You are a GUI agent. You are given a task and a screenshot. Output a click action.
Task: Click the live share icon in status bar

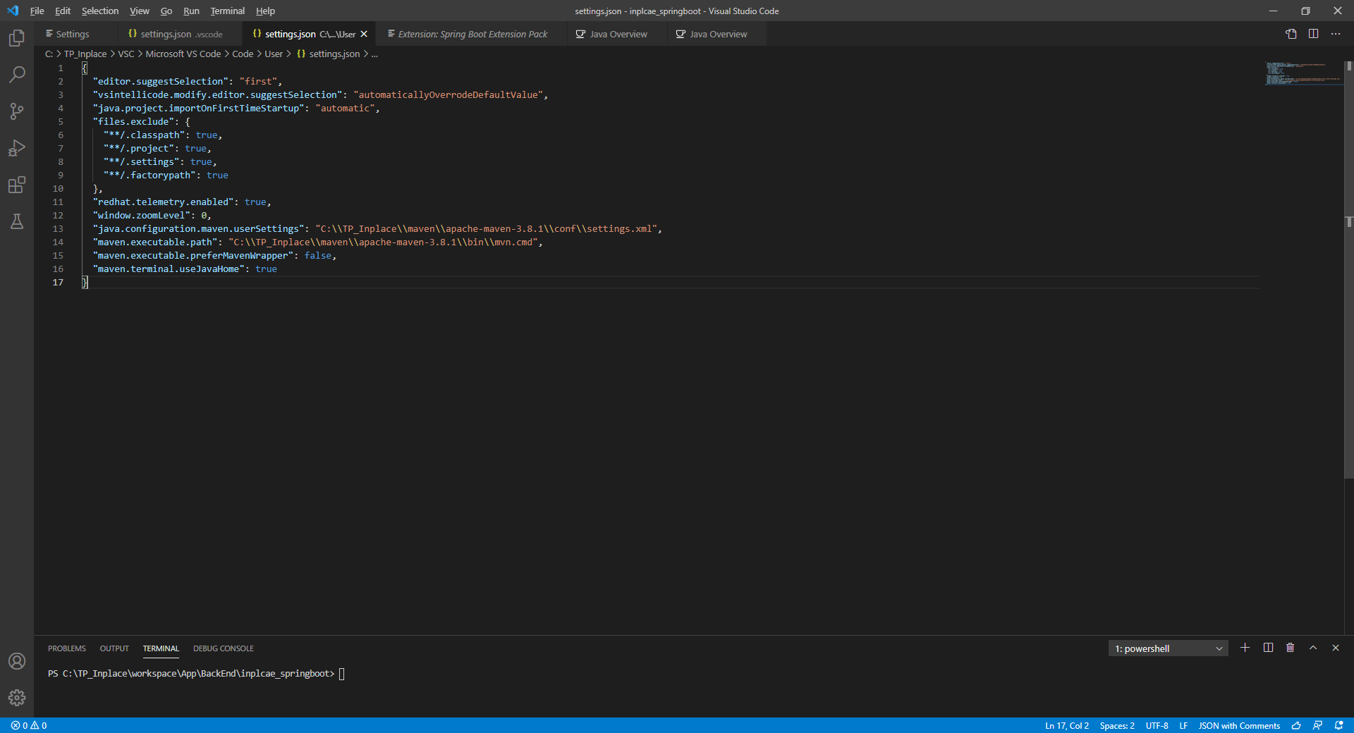1317,725
